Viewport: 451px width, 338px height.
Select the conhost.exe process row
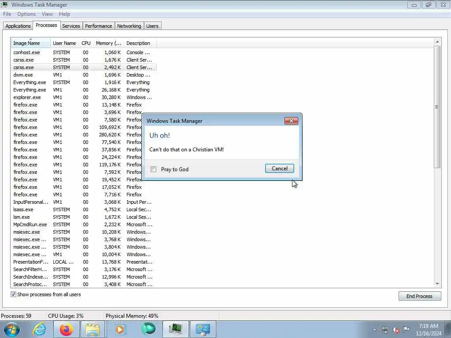click(x=84, y=52)
